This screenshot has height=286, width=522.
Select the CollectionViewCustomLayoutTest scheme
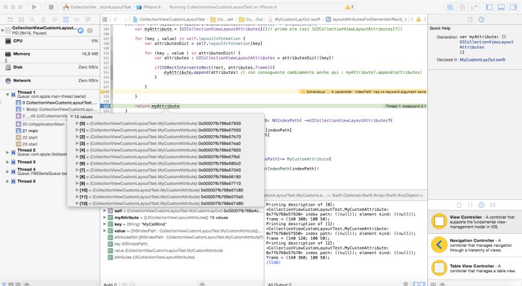98,7
